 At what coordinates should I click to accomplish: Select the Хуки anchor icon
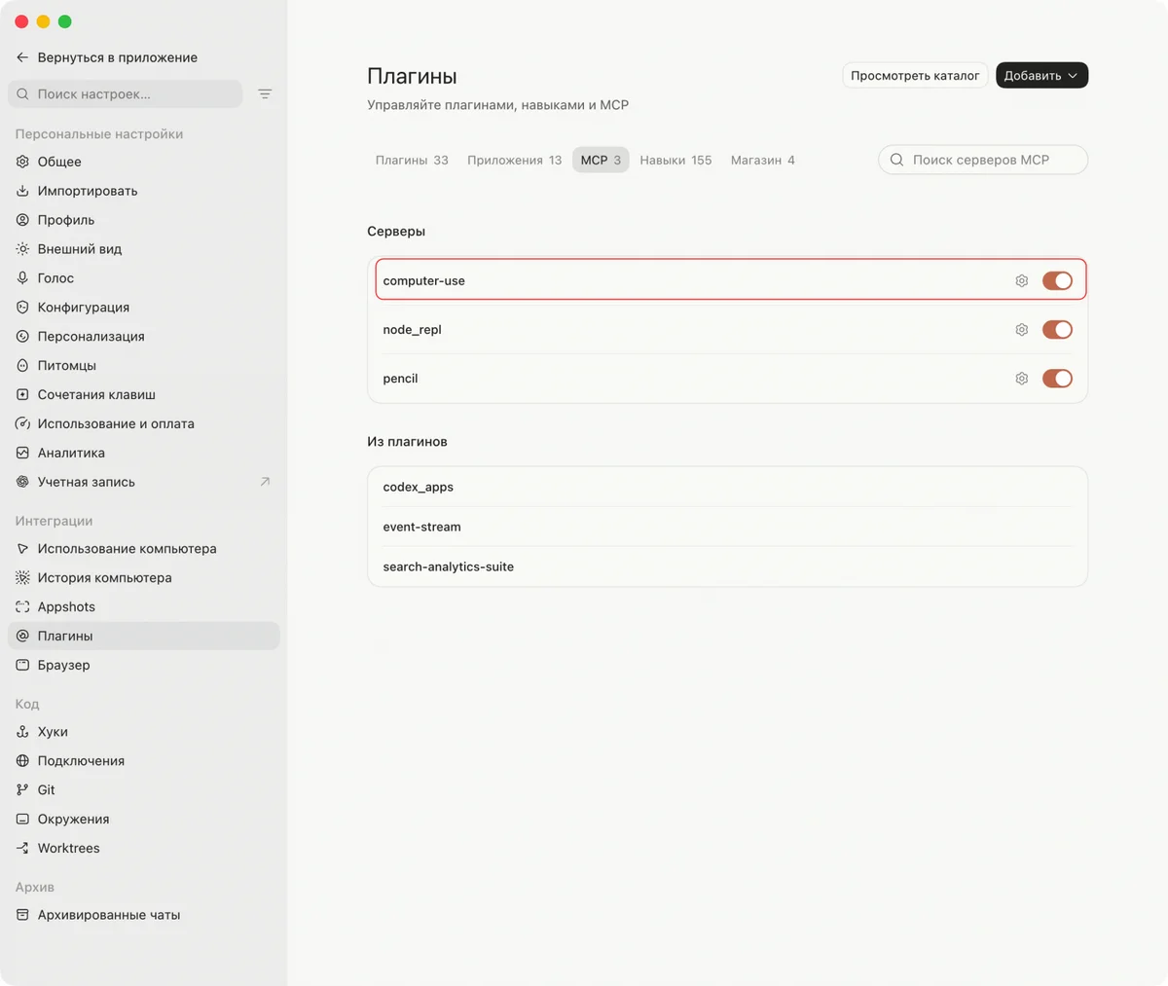pyautogui.click(x=22, y=732)
